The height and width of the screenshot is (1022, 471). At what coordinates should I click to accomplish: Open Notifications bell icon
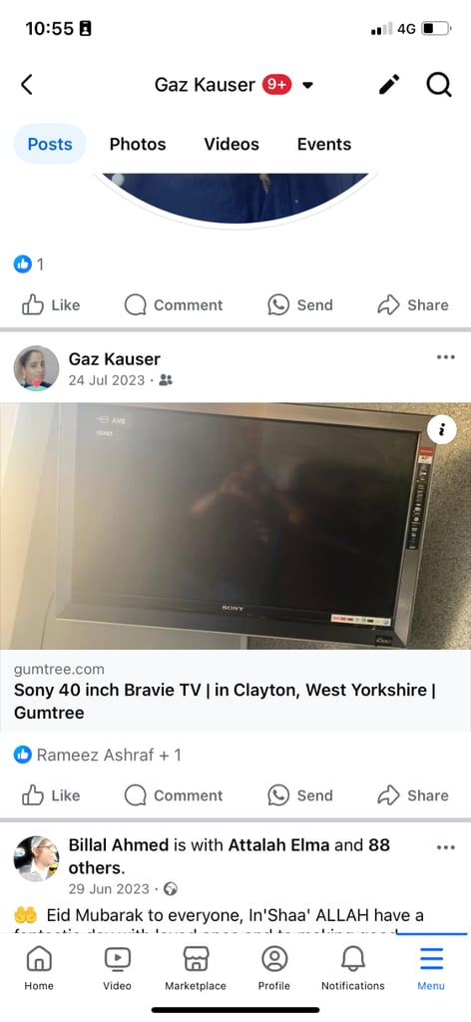(x=353, y=968)
